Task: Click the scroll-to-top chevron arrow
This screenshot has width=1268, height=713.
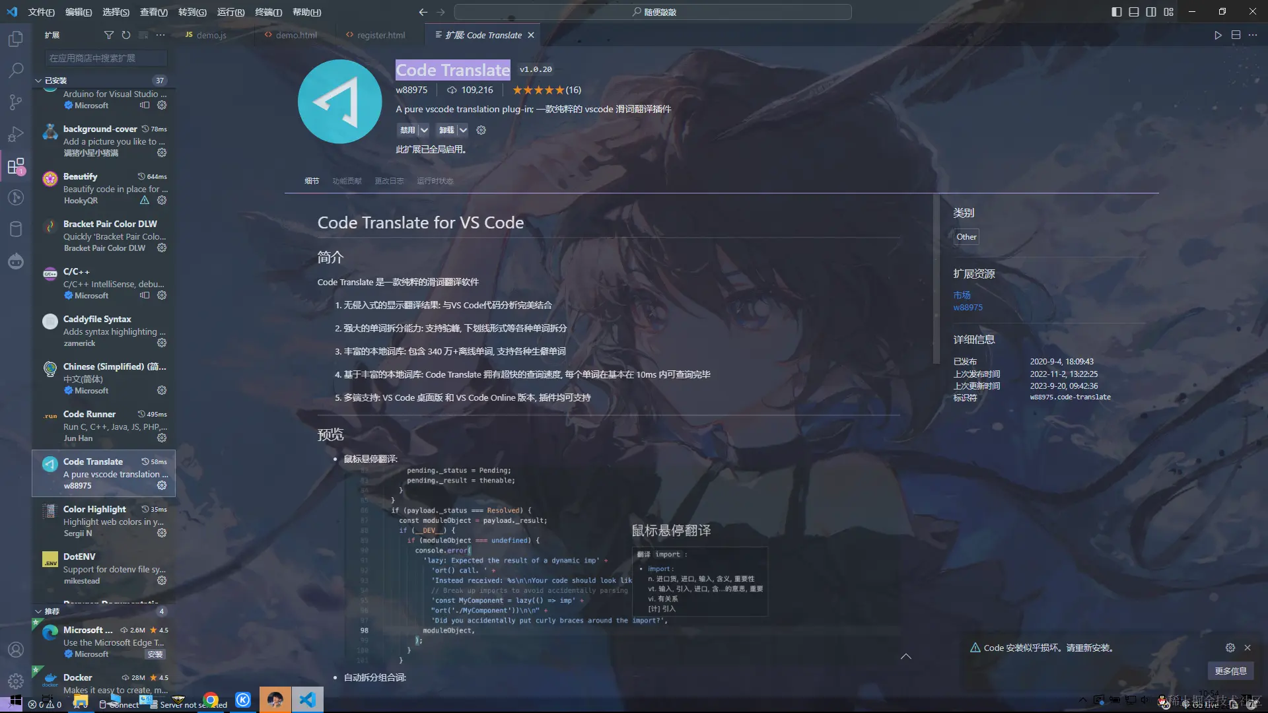Action: pos(906,656)
